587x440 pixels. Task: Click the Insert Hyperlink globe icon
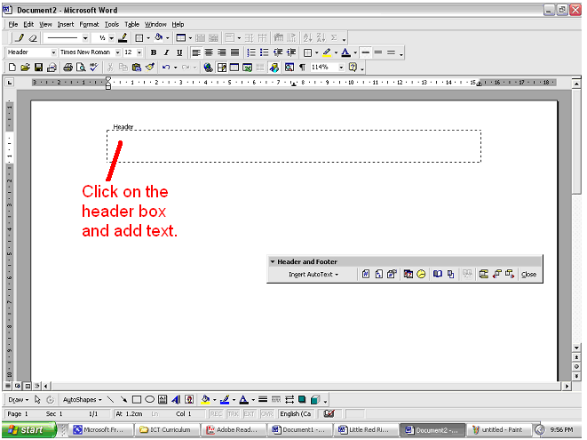point(208,68)
